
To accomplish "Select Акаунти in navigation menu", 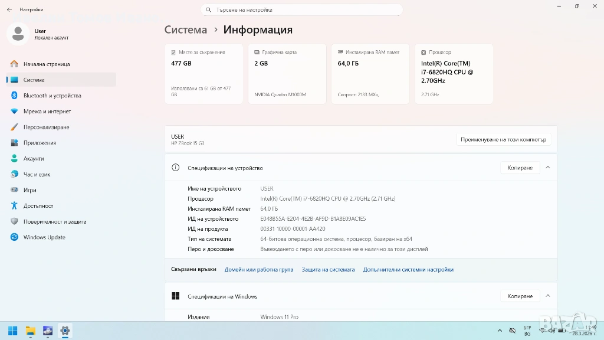I will coord(34,159).
